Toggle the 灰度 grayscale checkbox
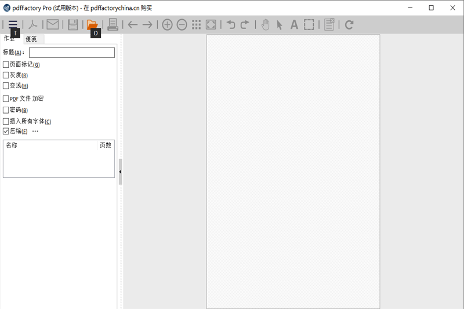 [6, 75]
